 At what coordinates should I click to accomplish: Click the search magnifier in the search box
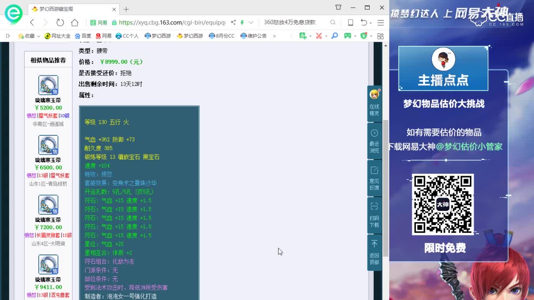coord(333,22)
